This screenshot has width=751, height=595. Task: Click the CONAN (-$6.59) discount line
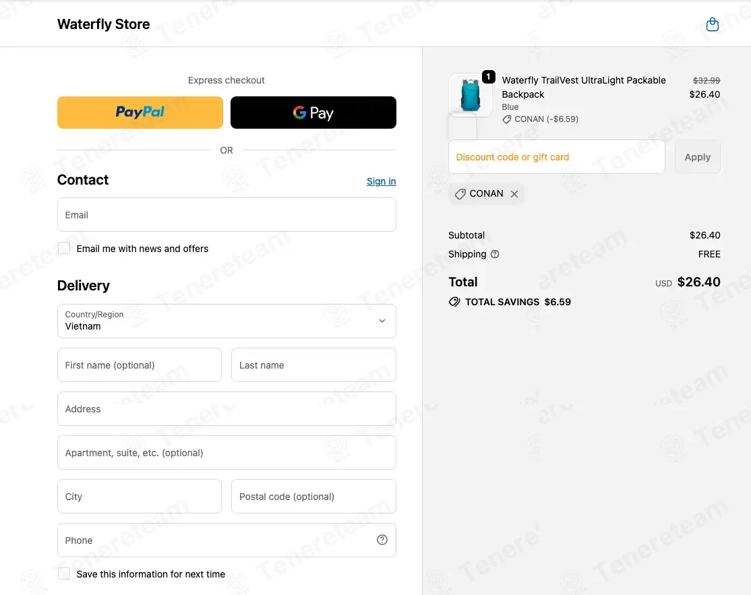[540, 119]
